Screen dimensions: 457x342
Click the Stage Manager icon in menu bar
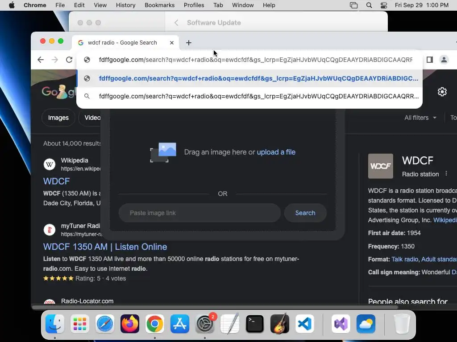(353, 5)
